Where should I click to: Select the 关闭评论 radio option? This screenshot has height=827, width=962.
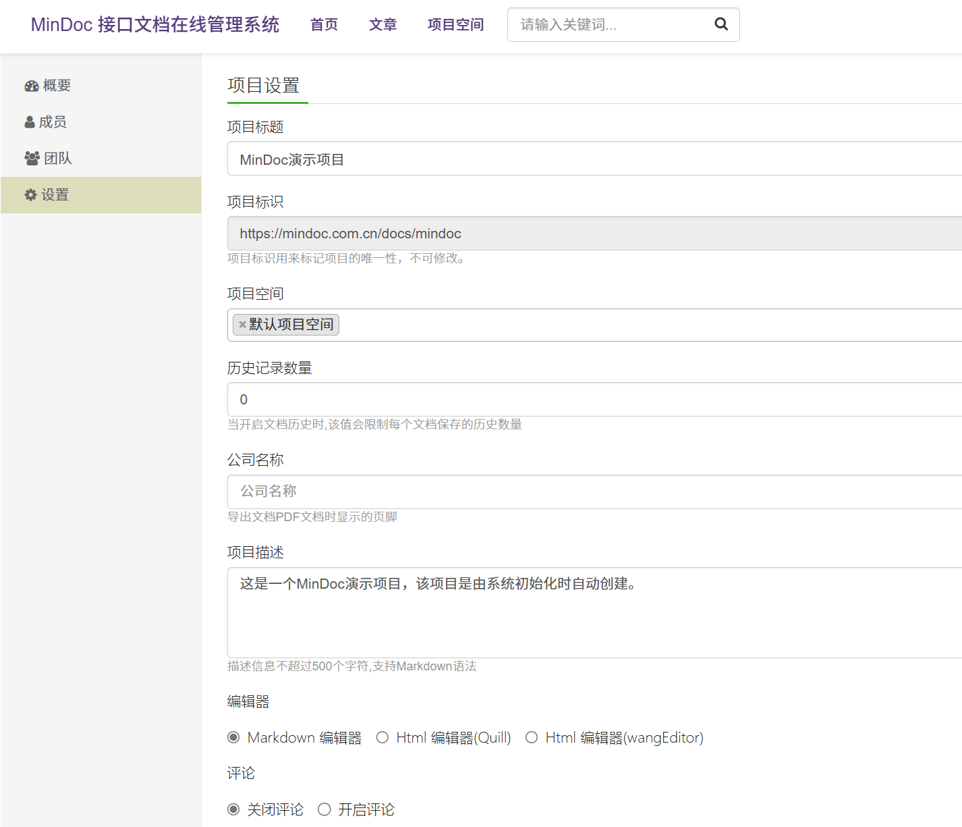click(233, 809)
